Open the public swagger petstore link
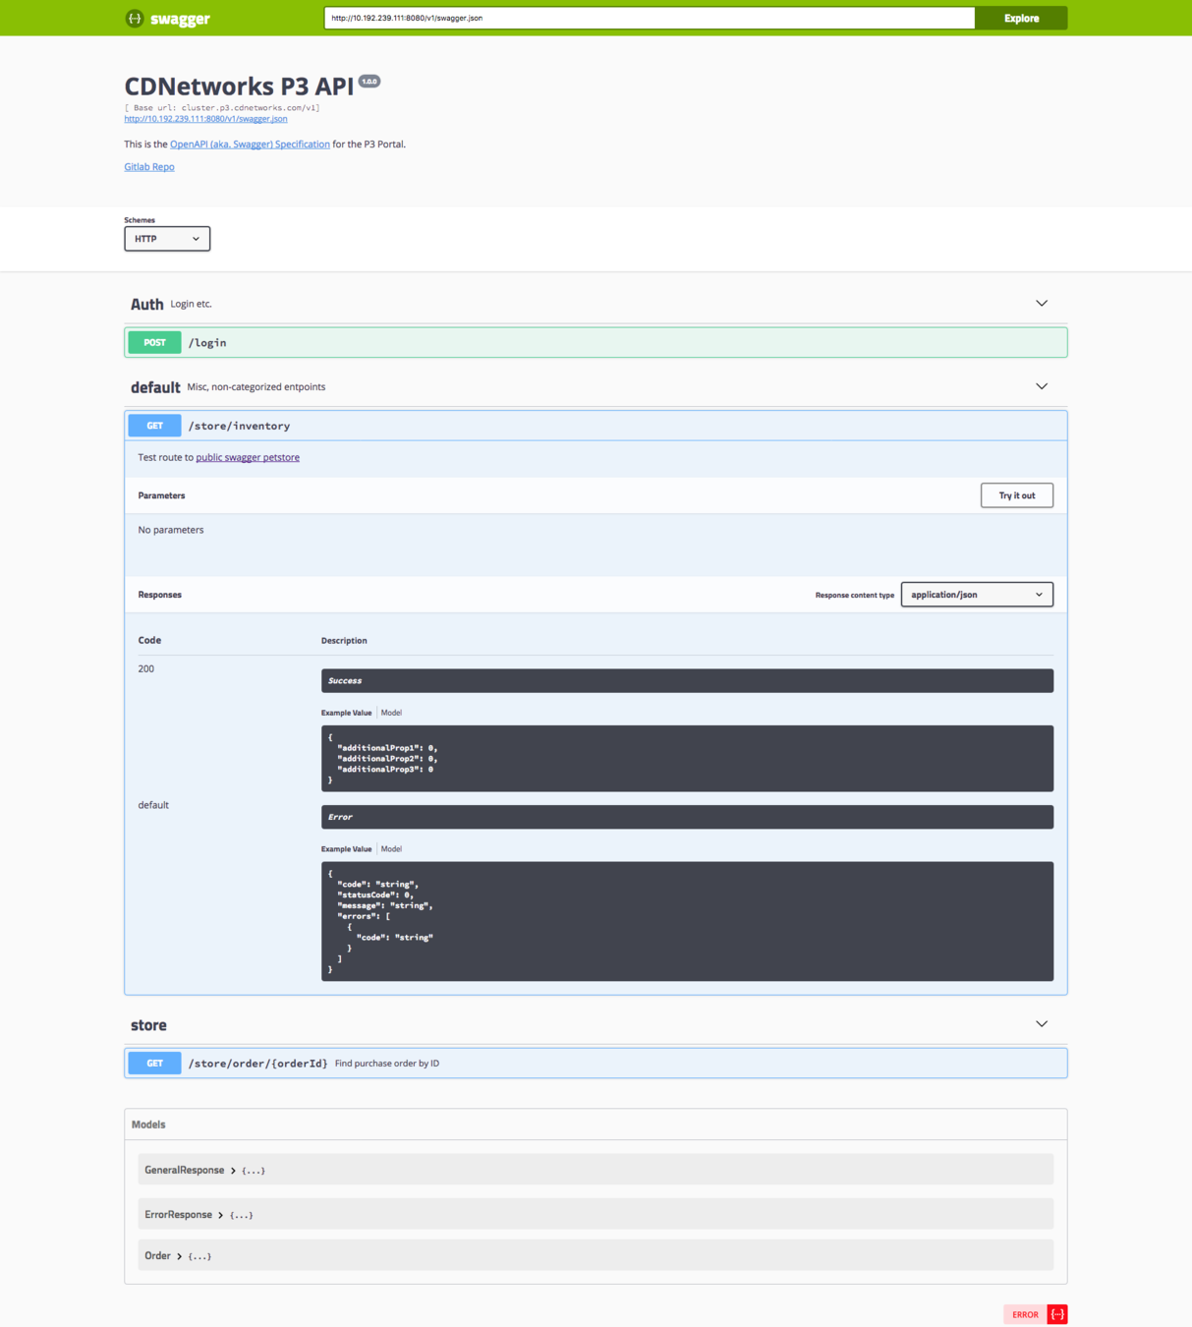The width and height of the screenshot is (1192, 1327). (248, 457)
